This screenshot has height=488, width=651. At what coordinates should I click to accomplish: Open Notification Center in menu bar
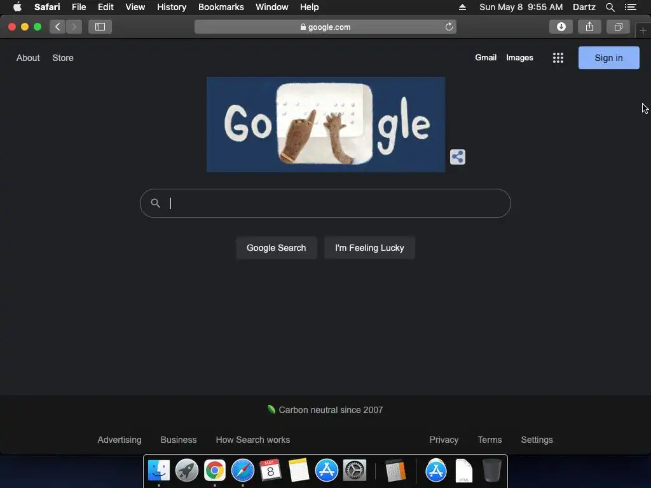click(631, 7)
